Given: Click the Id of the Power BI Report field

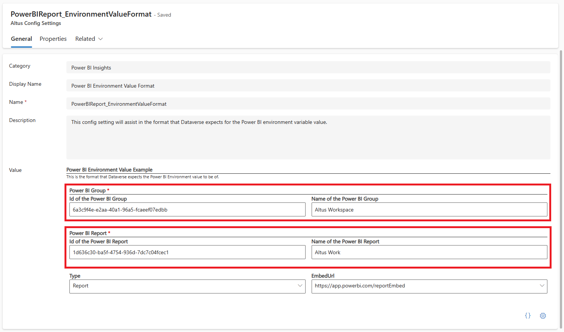Looking at the screenshot, I should [187, 252].
